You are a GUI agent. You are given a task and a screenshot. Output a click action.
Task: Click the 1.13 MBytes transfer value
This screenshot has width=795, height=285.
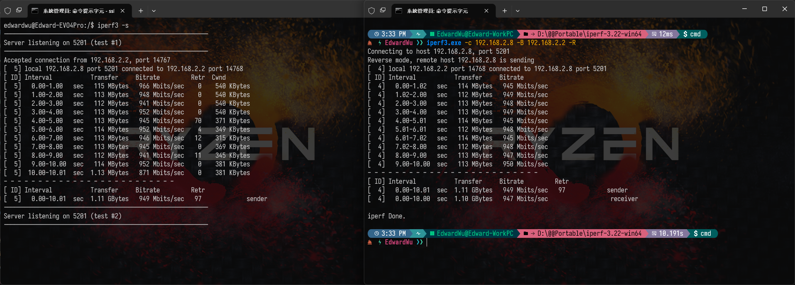tap(110, 173)
